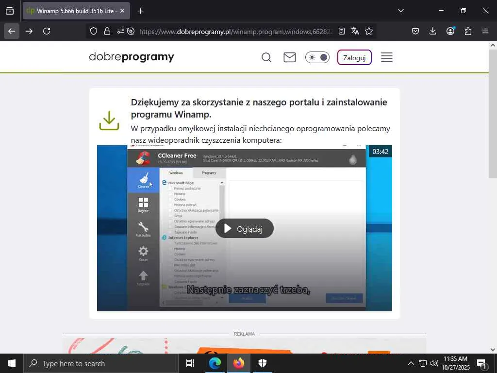The image size is (497, 373).
Task: Launch Microsoft Edge from taskbar
Action: coord(215,363)
